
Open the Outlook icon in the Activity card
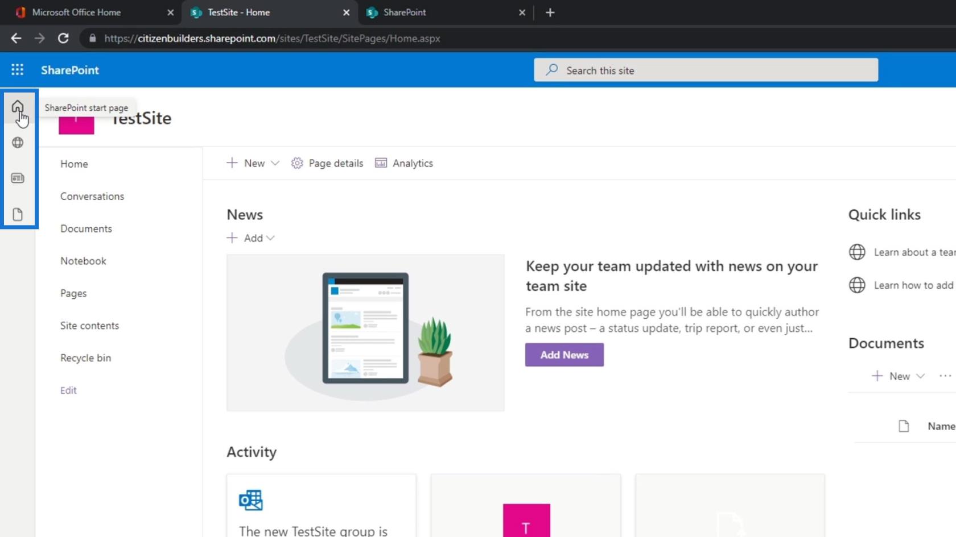(250, 500)
